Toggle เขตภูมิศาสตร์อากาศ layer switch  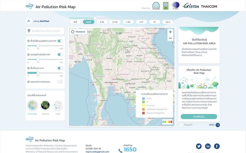[x=60, y=55]
